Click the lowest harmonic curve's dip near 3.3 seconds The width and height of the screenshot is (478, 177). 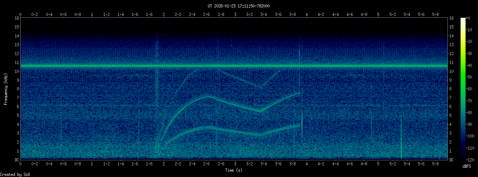260,135
